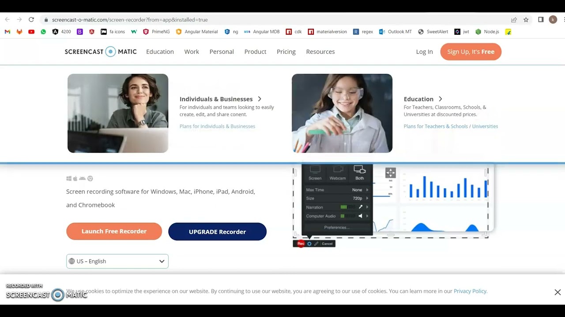Open the SweetAlert bookmark

pos(433,32)
